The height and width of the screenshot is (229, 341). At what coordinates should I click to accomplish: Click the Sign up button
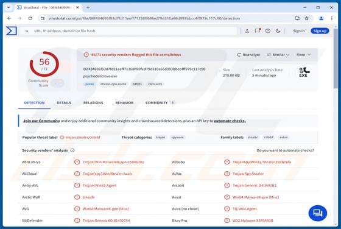[320, 31]
